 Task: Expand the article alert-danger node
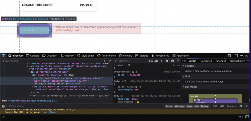[x=32, y=87]
